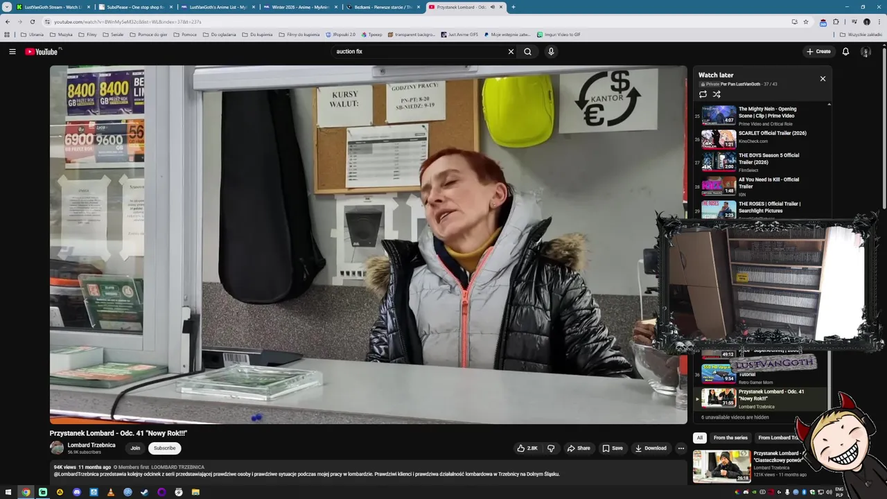Start voice search with microphone icon

pyautogui.click(x=551, y=51)
